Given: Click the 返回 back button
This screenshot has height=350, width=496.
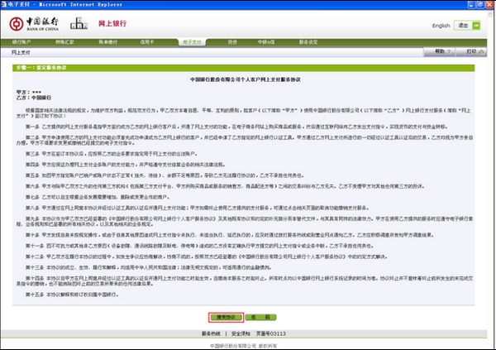Looking at the screenshot, I should (260, 316).
